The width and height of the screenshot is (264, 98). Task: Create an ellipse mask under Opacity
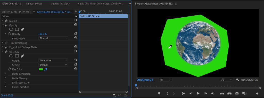pos(11,29)
